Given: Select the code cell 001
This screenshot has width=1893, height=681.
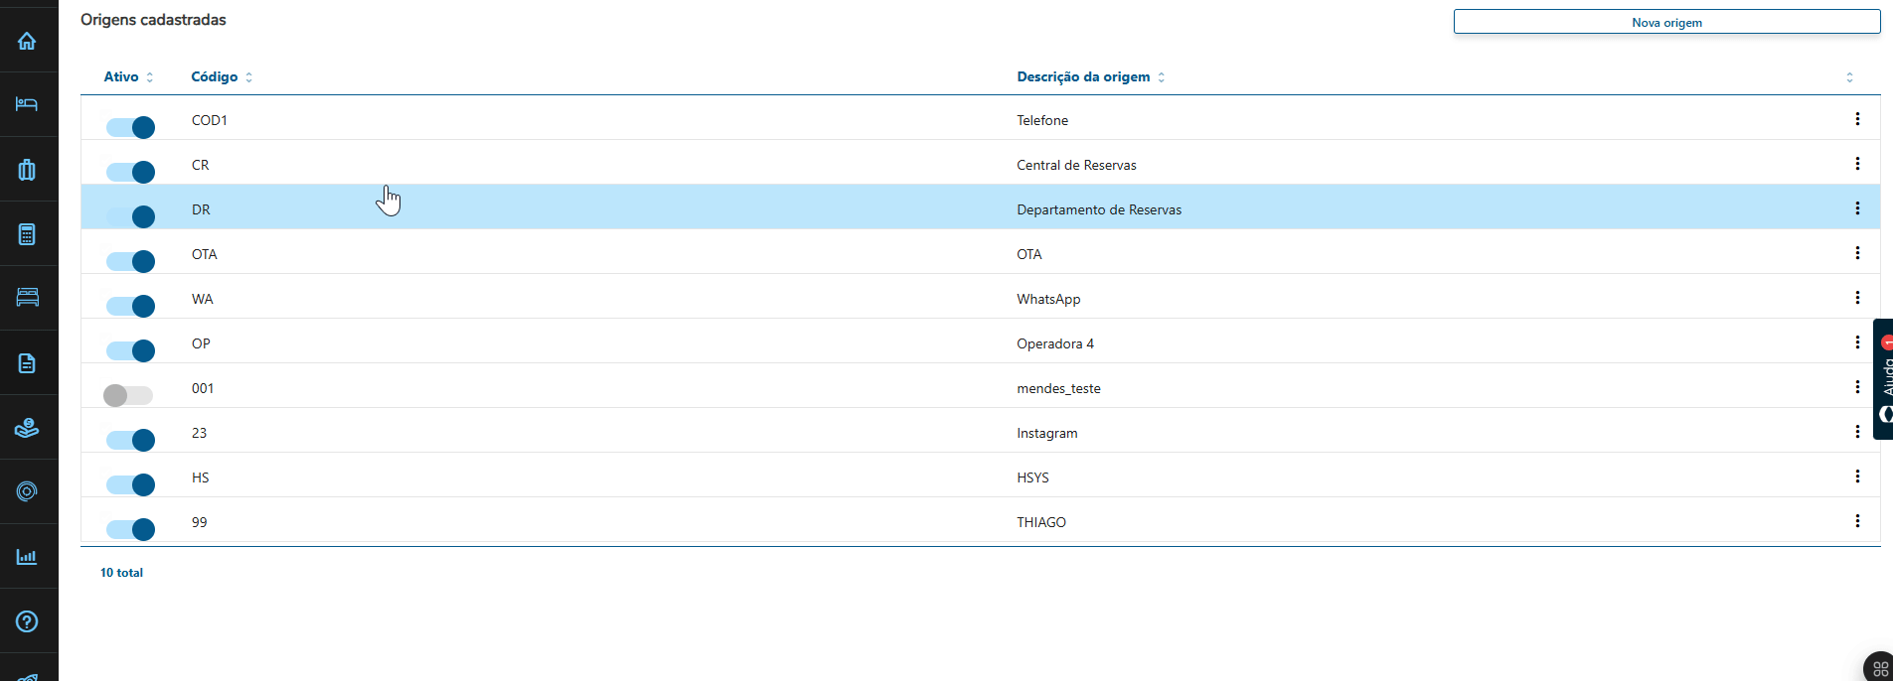Looking at the screenshot, I should [x=203, y=388].
